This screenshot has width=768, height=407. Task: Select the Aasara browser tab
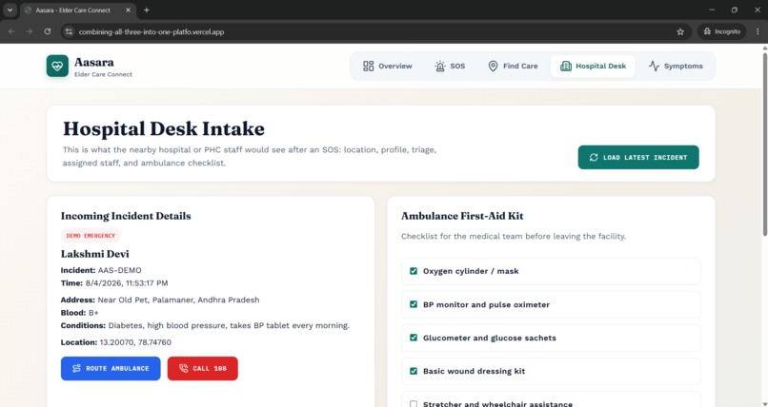(x=78, y=10)
